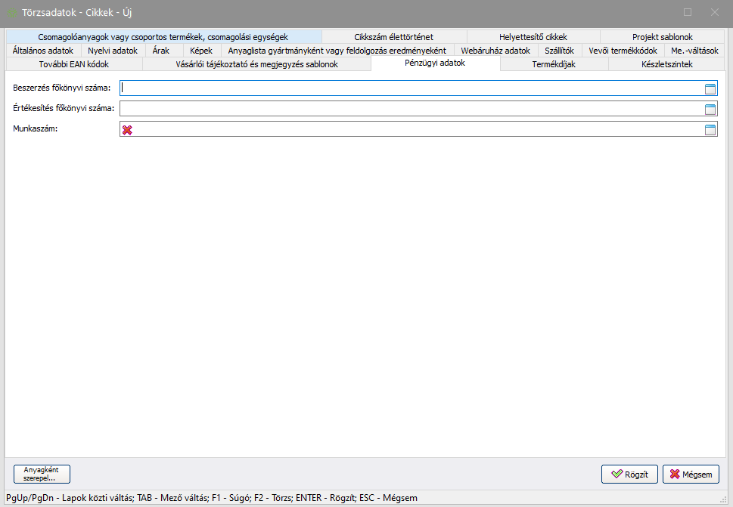Select the További EAN kódok tab
The width and height of the screenshot is (733, 507).
[73, 64]
